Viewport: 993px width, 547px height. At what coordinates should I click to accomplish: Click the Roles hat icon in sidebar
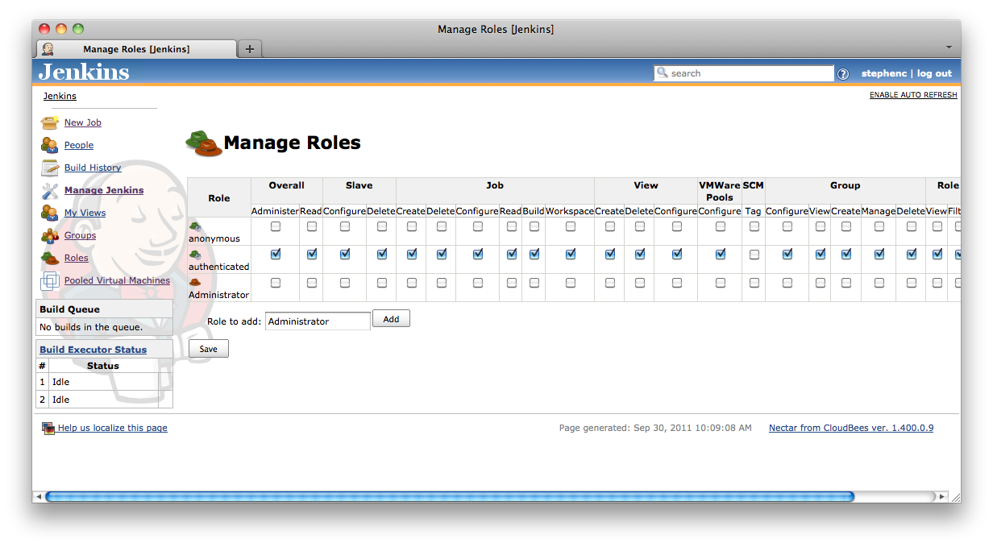click(x=50, y=258)
